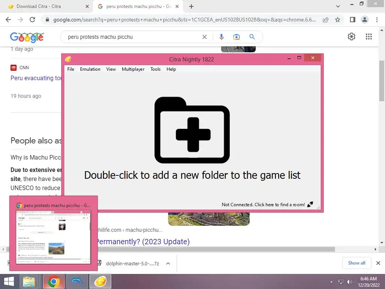Open the Emulation menu in Citra

[x=90, y=69]
